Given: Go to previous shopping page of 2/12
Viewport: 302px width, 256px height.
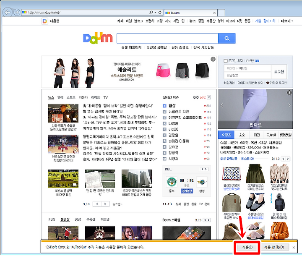Looking at the screenshot, I should (283, 159).
